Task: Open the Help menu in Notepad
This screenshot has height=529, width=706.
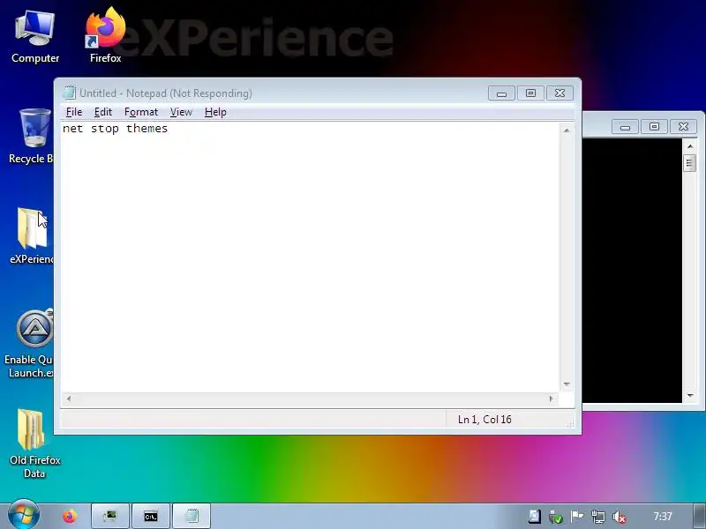Action: [x=215, y=112]
